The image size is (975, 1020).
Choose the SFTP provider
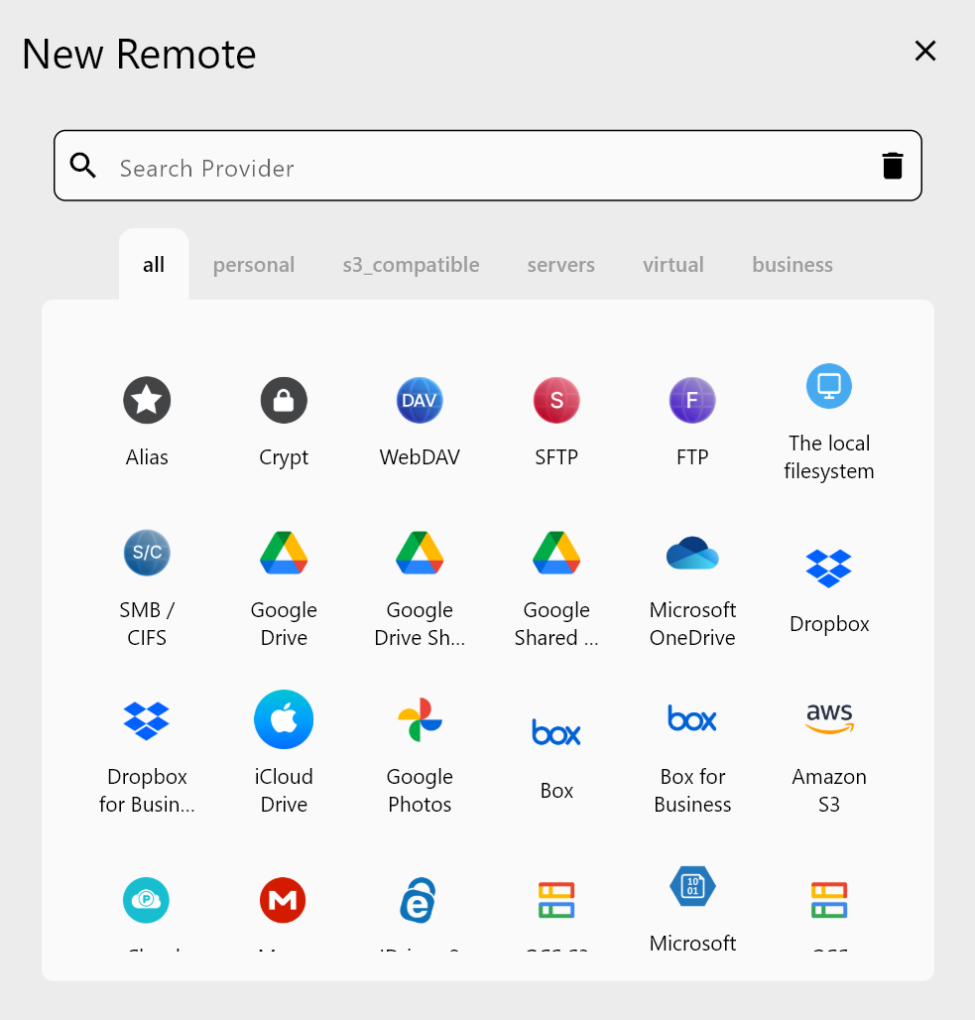pyautogui.click(x=555, y=417)
